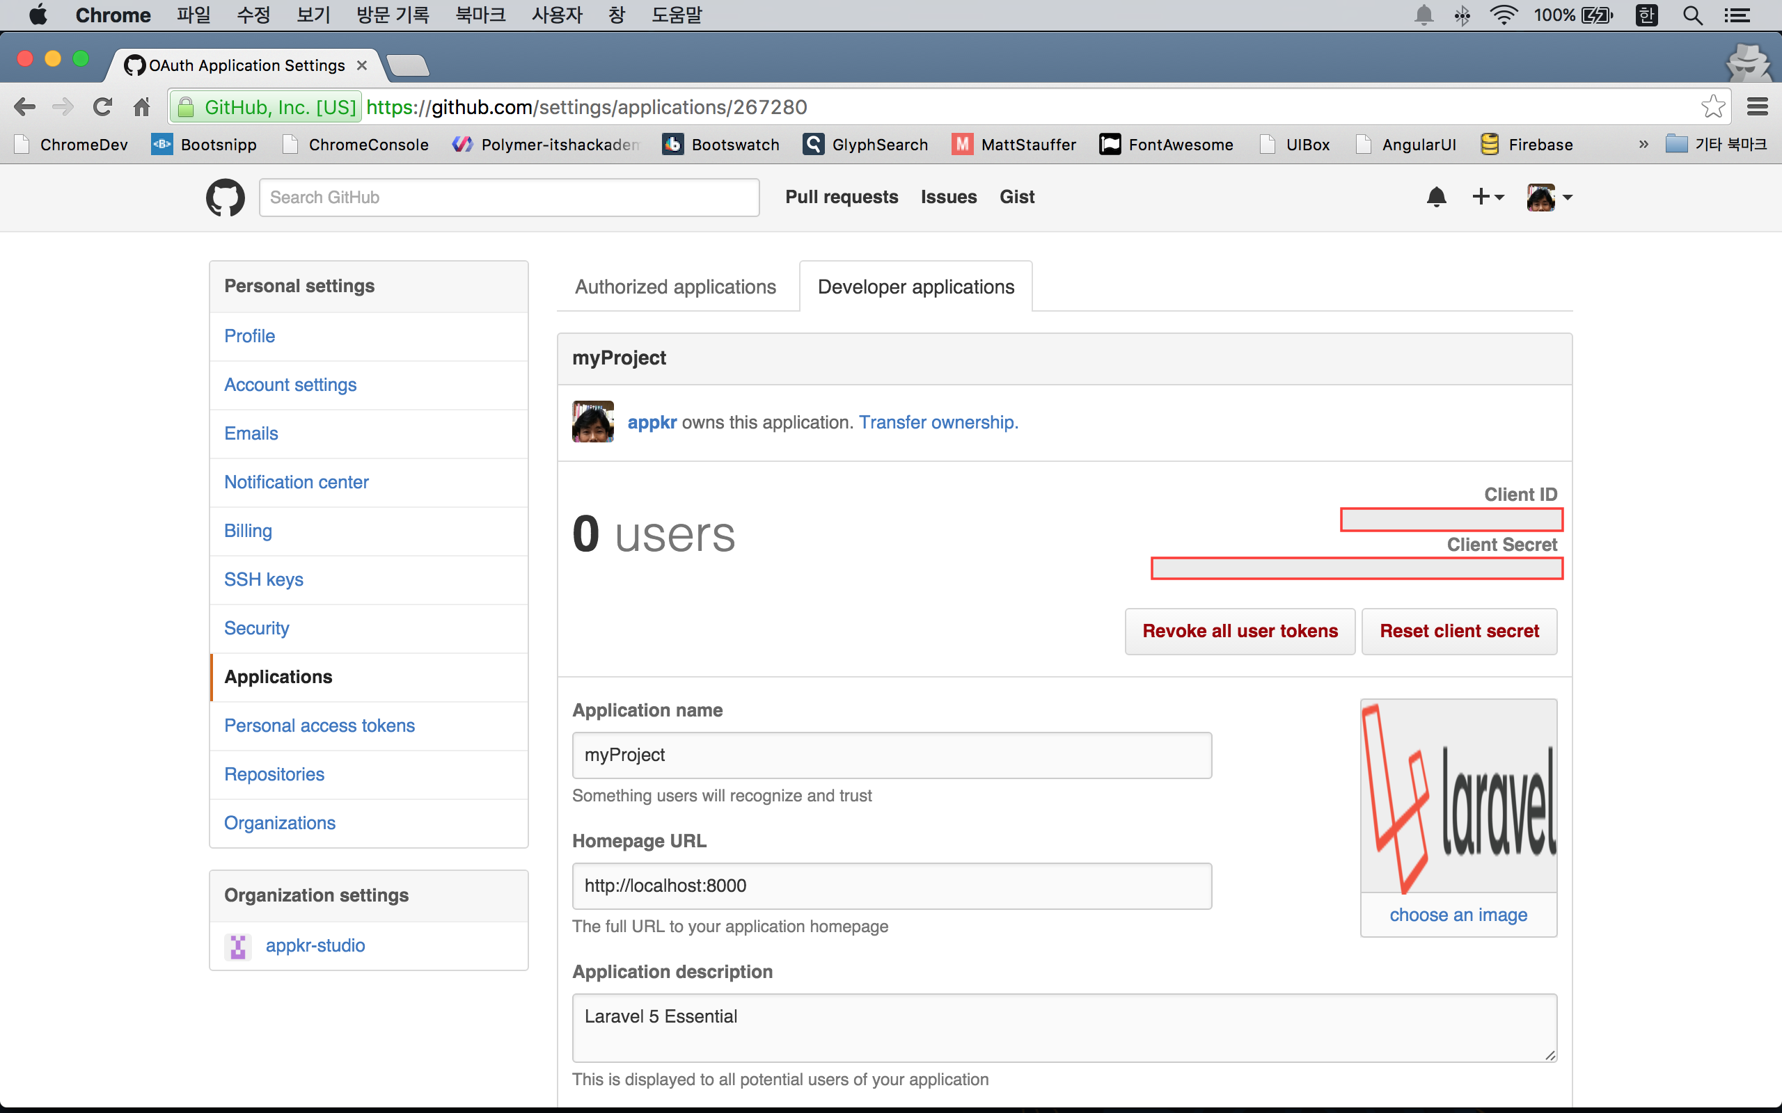
Task: Select the Developer applications tab
Action: (916, 286)
